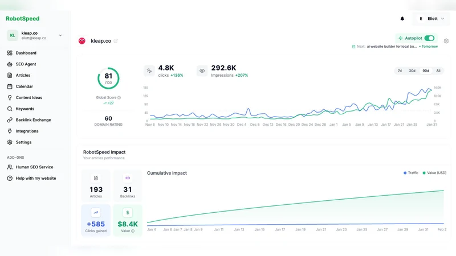Image resolution: width=456 pixels, height=256 pixels.
Task: Click the +585 Clicks gained card
Action: click(x=96, y=220)
